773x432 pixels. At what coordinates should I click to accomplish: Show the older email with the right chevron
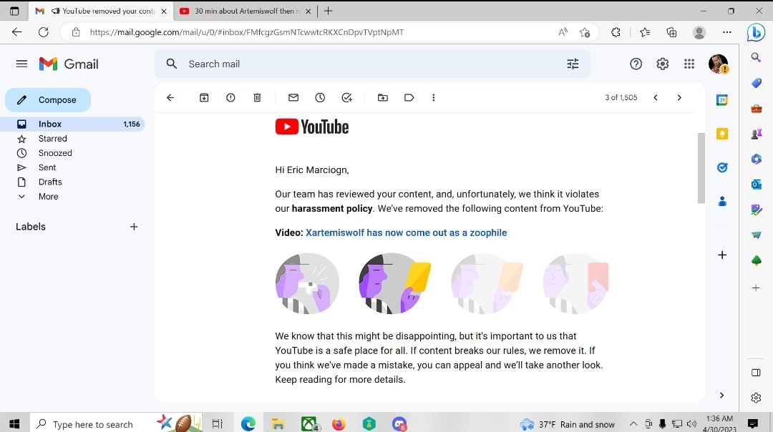point(679,97)
